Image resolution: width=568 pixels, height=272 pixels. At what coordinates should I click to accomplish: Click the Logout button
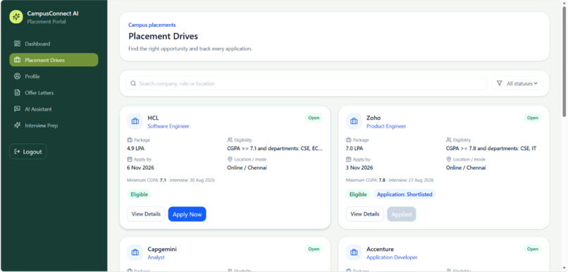pos(28,152)
